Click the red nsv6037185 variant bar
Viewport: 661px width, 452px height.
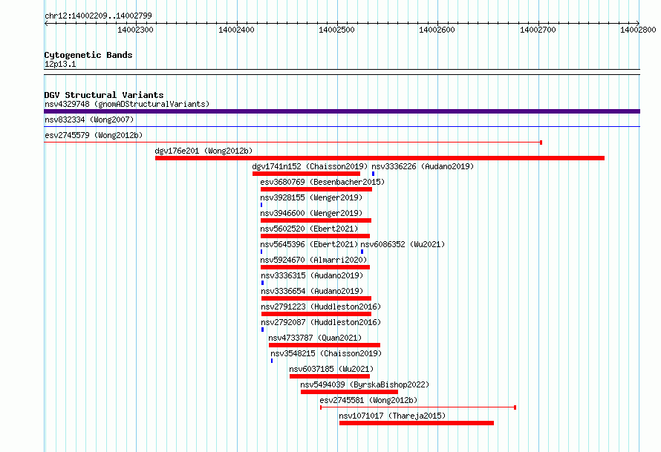point(330,376)
